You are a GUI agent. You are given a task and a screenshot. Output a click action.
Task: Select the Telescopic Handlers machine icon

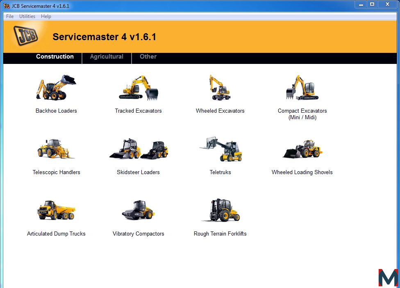point(56,148)
